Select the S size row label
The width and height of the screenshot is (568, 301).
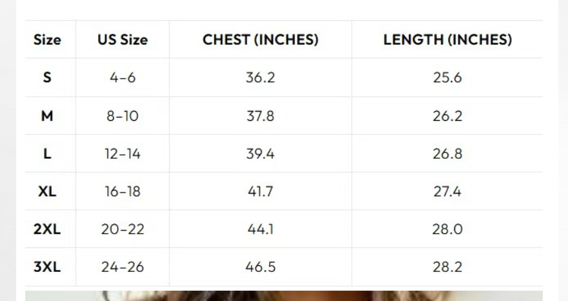pos(47,78)
